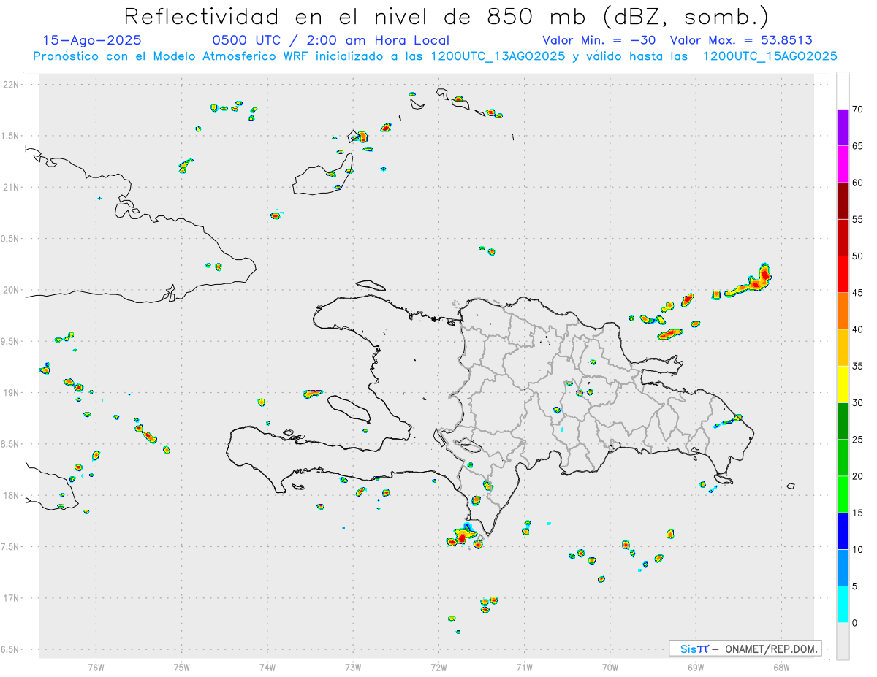
Task: Click the '19N' latitude label
Action: coord(12,393)
